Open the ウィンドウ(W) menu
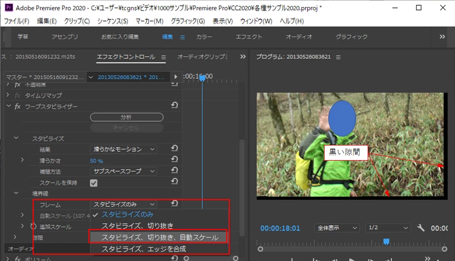455x261 pixels. (x=256, y=21)
